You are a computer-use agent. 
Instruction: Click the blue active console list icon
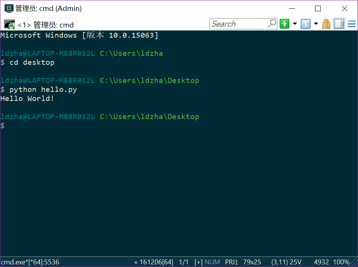(x=305, y=24)
